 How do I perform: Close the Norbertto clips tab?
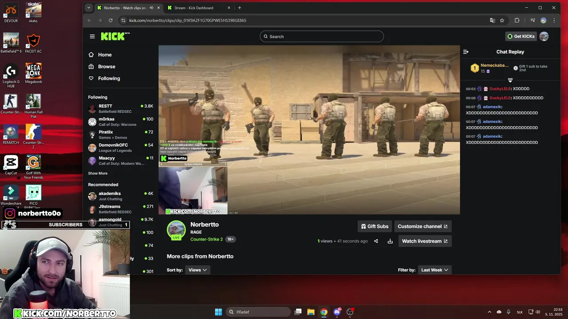[x=158, y=8]
